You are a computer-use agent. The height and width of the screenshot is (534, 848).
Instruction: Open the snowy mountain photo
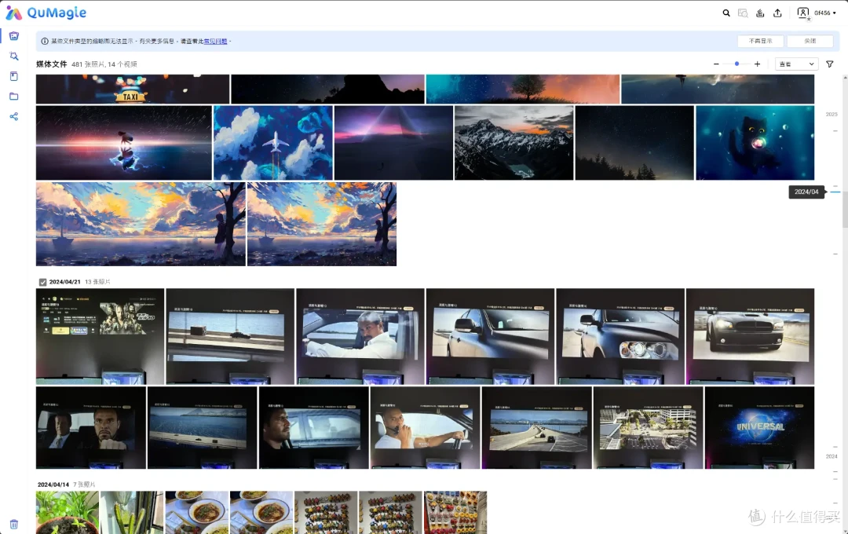coord(514,143)
